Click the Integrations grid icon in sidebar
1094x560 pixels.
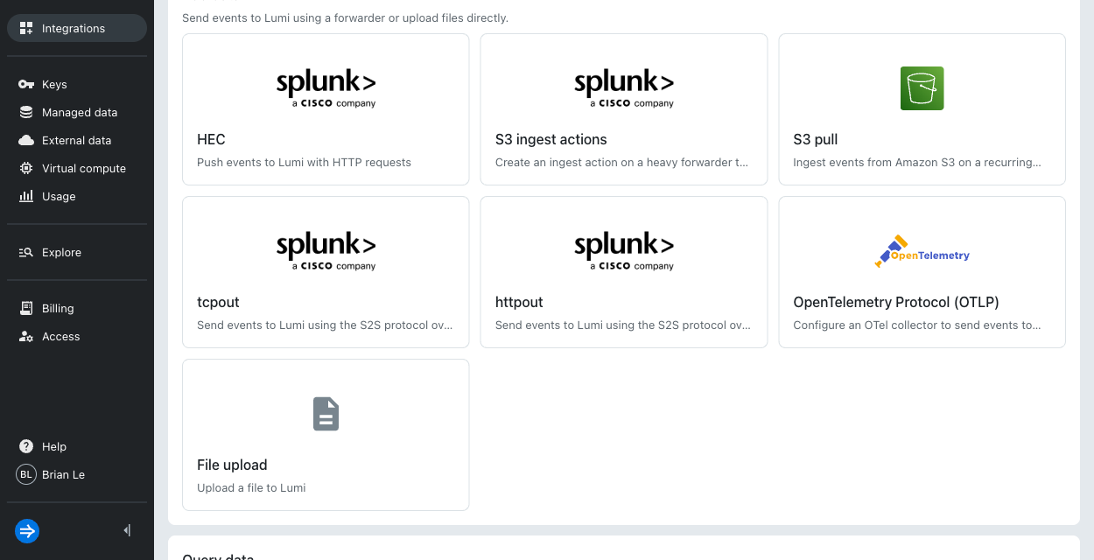[26, 28]
